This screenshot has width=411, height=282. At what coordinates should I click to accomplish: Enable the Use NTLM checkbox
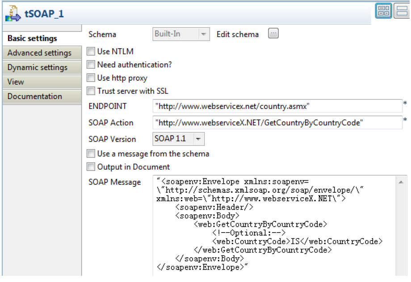tap(91, 51)
